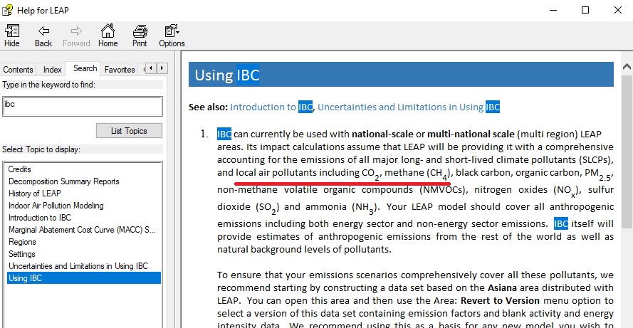
Task: Select the History of LEAP topic
Action: point(35,194)
